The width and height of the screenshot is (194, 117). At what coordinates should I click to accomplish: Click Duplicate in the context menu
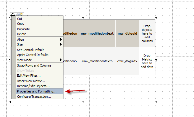tap(23, 29)
